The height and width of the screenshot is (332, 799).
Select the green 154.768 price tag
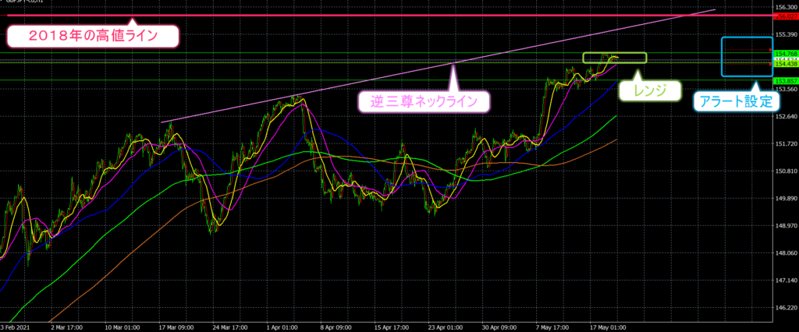tap(785, 53)
